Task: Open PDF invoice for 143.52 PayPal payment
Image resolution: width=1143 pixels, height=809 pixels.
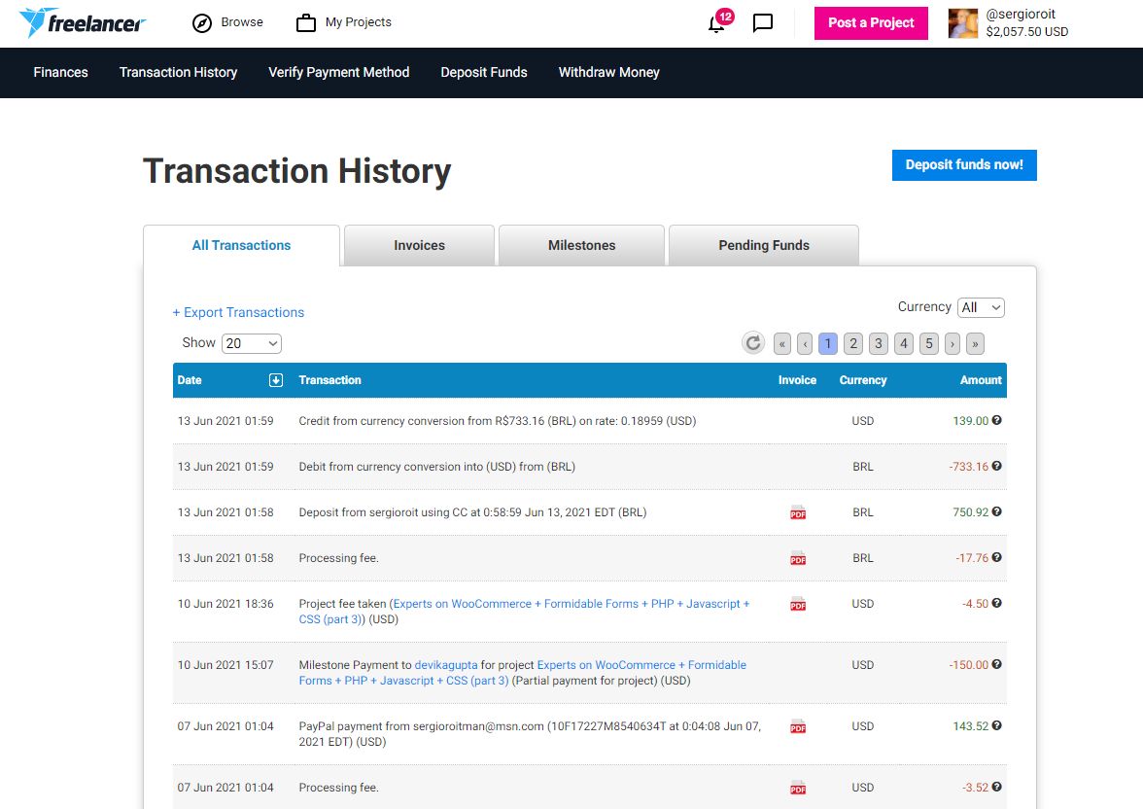Action: click(797, 726)
